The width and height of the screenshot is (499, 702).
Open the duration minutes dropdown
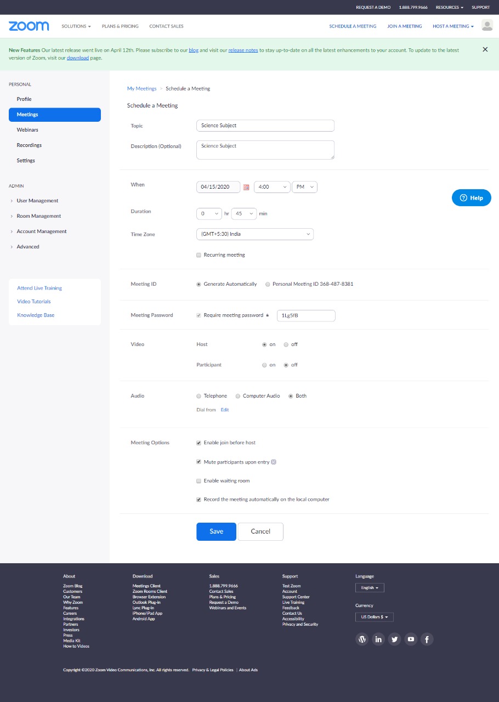pyautogui.click(x=244, y=213)
